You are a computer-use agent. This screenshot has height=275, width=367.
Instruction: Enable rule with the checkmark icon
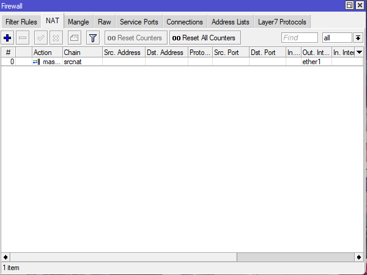(41, 38)
